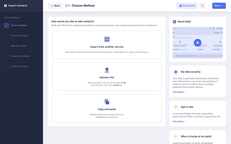Click the Need help? title text
231x144 pixels.
[x=184, y=22]
